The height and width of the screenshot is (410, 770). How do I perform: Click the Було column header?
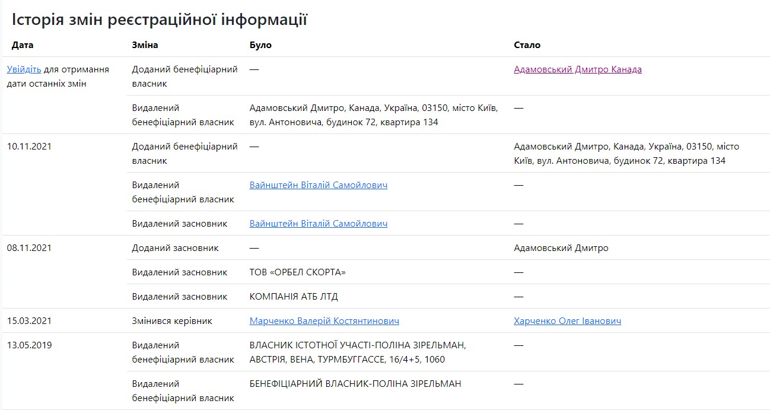pyautogui.click(x=260, y=45)
